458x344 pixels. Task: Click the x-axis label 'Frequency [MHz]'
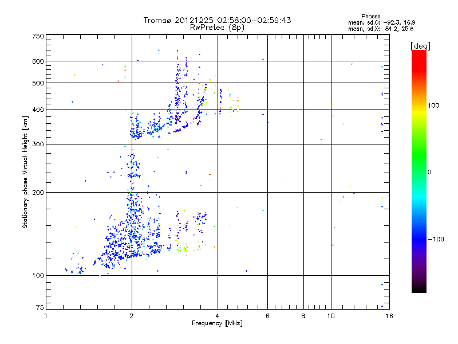click(x=217, y=323)
